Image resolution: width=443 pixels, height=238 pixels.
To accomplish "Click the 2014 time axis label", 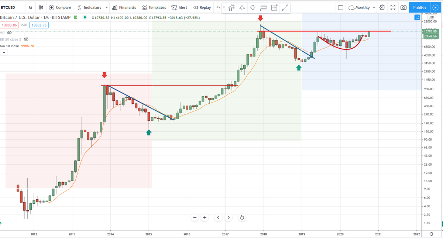I will click(110, 234).
